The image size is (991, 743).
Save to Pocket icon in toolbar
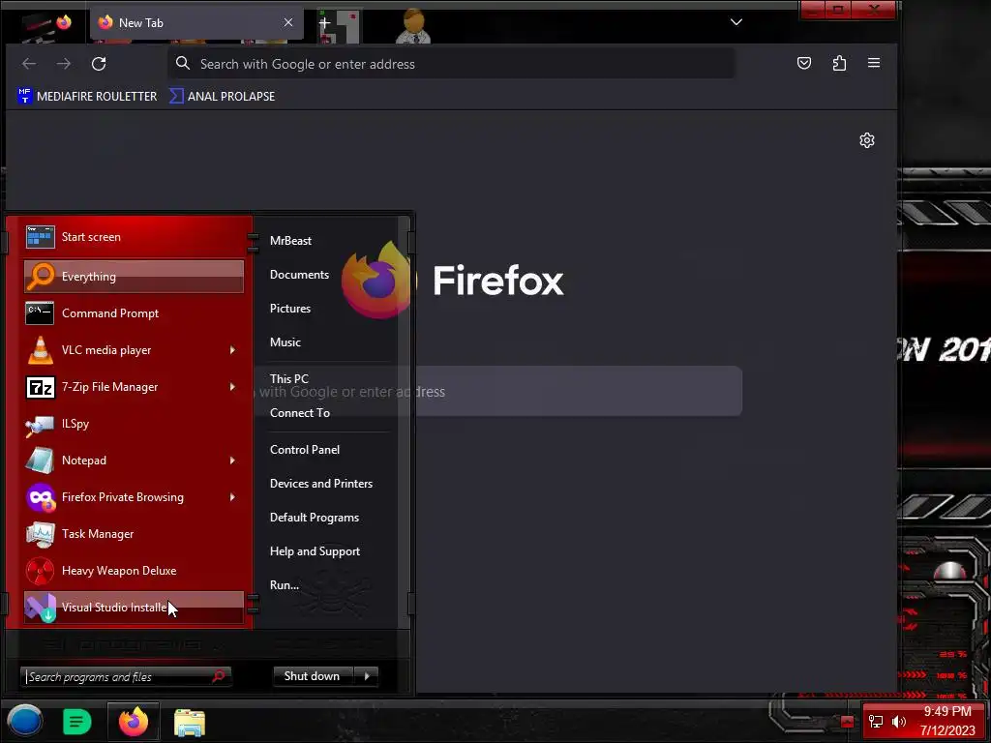(x=804, y=63)
